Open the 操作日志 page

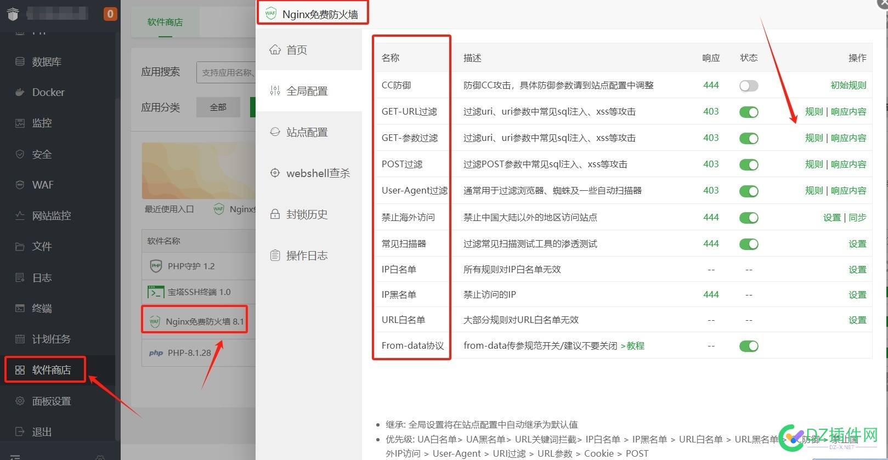(x=309, y=255)
